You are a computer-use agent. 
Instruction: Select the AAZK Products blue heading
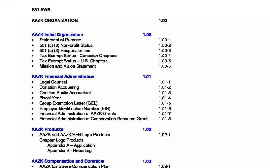(47, 129)
